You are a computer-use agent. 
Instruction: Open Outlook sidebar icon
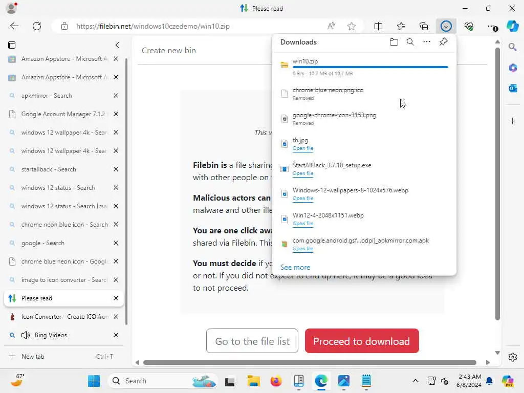pyautogui.click(x=513, y=88)
